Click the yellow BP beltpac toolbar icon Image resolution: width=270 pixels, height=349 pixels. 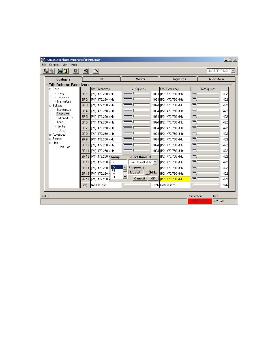[66, 71]
